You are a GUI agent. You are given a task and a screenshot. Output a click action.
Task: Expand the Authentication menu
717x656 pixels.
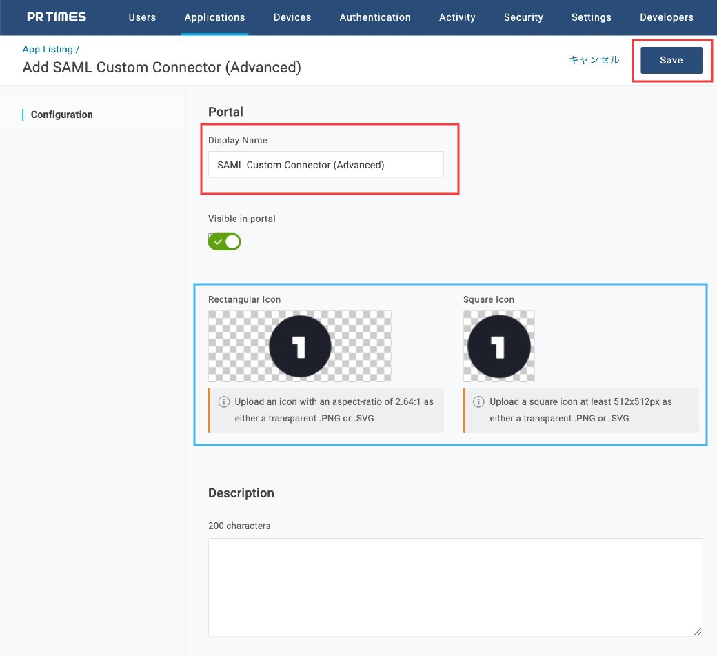click(375, 17)
